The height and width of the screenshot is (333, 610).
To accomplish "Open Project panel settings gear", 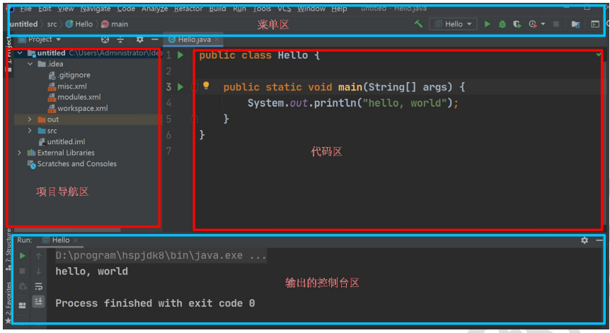I will click(x=139, y=40).
